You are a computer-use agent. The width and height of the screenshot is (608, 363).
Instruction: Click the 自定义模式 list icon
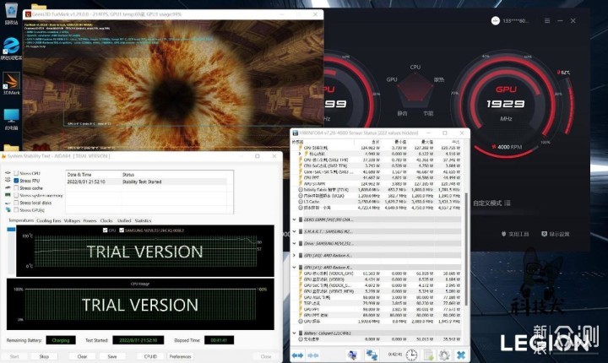pos(508,203)
